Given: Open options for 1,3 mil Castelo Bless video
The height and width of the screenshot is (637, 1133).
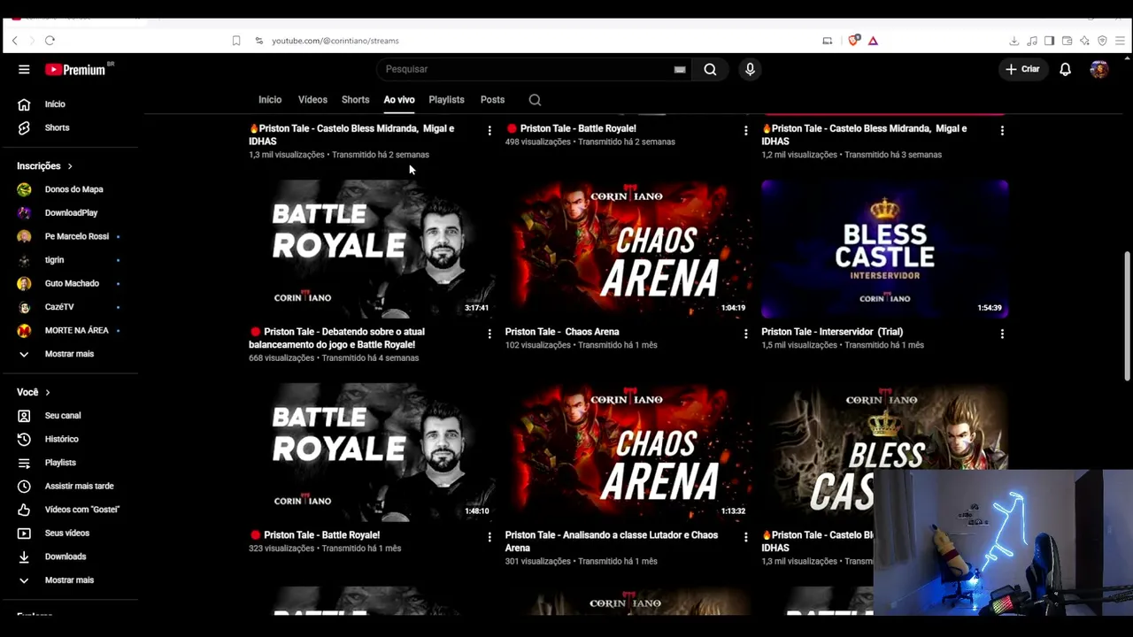Looking at the screenshot, I should (x=489, y=130).
